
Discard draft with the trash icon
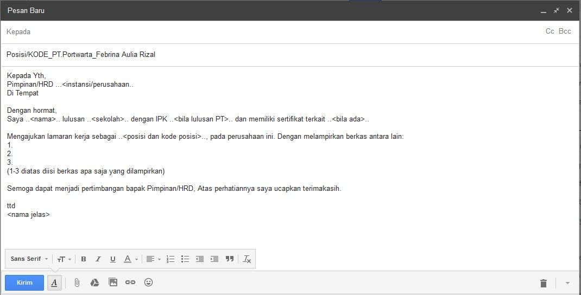click(x=543, y=283)
